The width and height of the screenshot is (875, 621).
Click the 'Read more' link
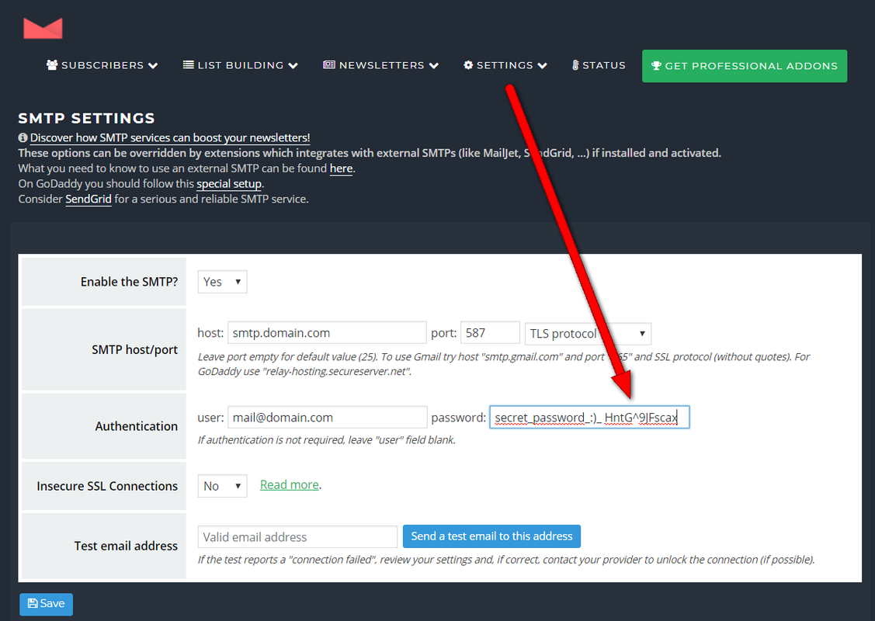[289, 484]
